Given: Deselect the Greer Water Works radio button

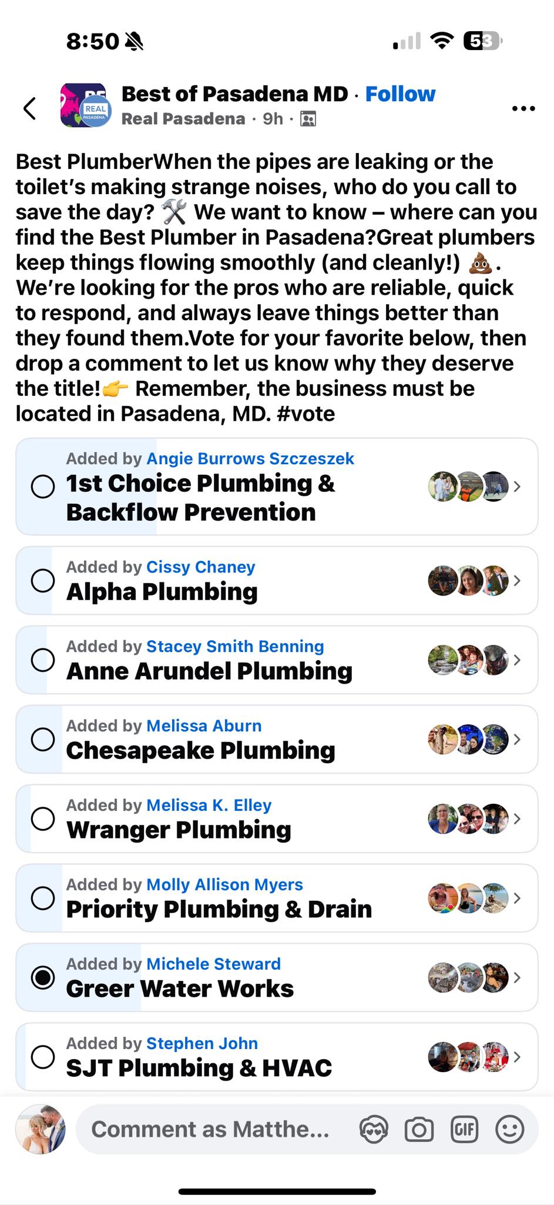Looking at the screenshot, I should coord(43,978).
